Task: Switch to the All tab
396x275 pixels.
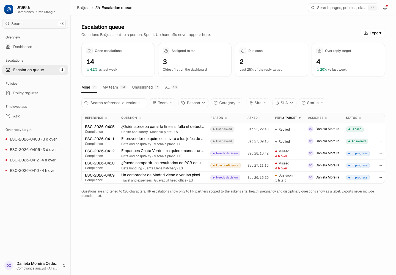Action: click(172, 87)
